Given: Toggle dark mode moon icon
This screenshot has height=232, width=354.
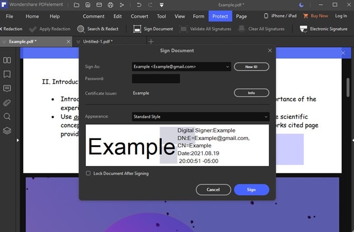Looking at the screenshot, I should point(301,5).
